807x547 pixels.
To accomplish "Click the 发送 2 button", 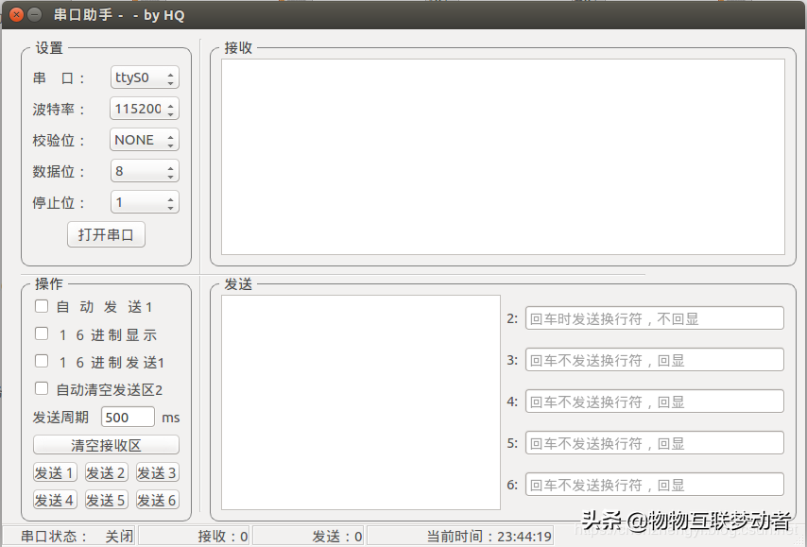I will (106, 472).
